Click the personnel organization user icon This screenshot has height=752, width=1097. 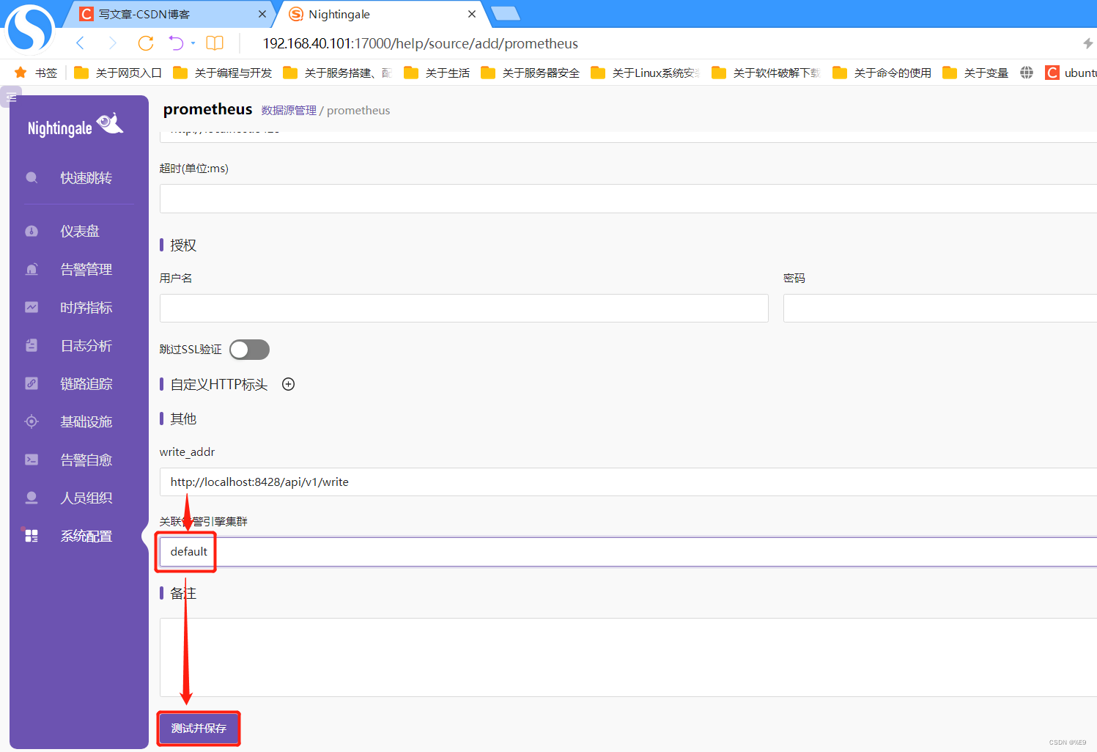pos(32,498)
